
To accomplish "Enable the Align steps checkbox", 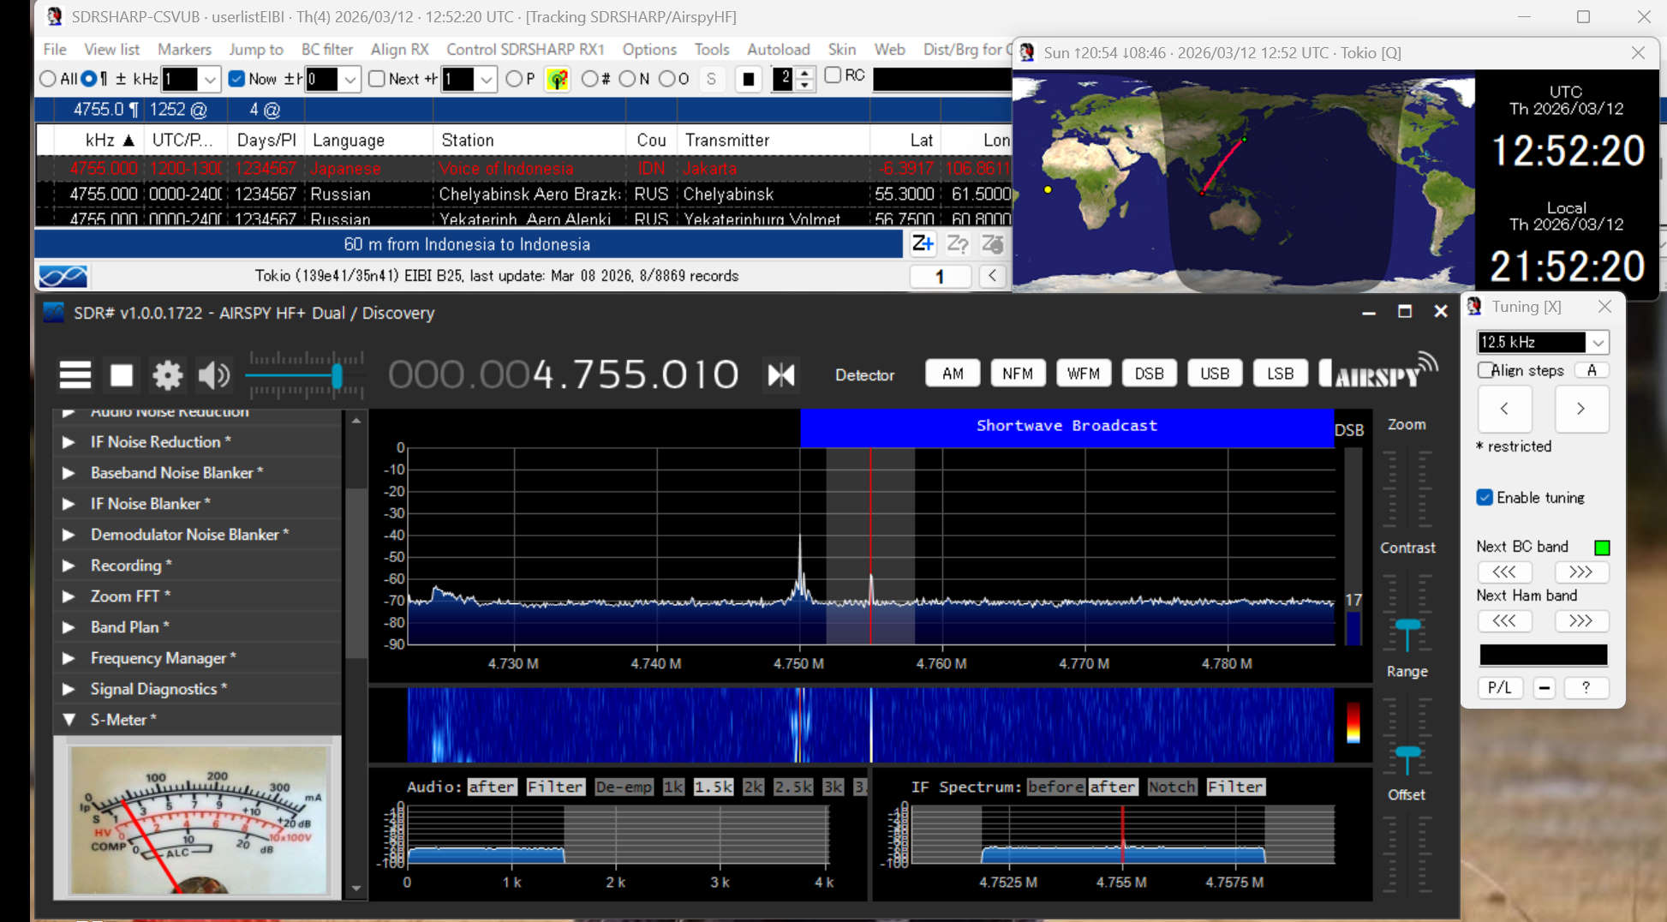I will [1485, 370].
